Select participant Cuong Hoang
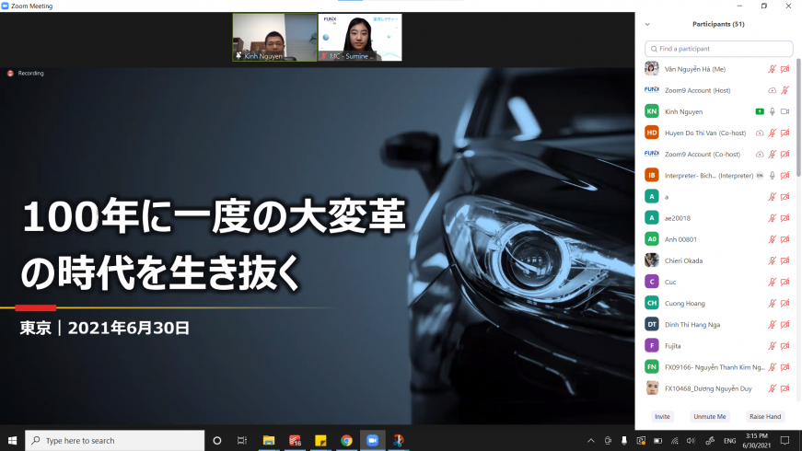The image size is (802, 451). click(718, 303)
